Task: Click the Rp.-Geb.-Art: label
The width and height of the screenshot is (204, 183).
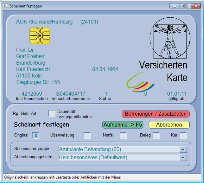Action: click(x=25, y=114)
